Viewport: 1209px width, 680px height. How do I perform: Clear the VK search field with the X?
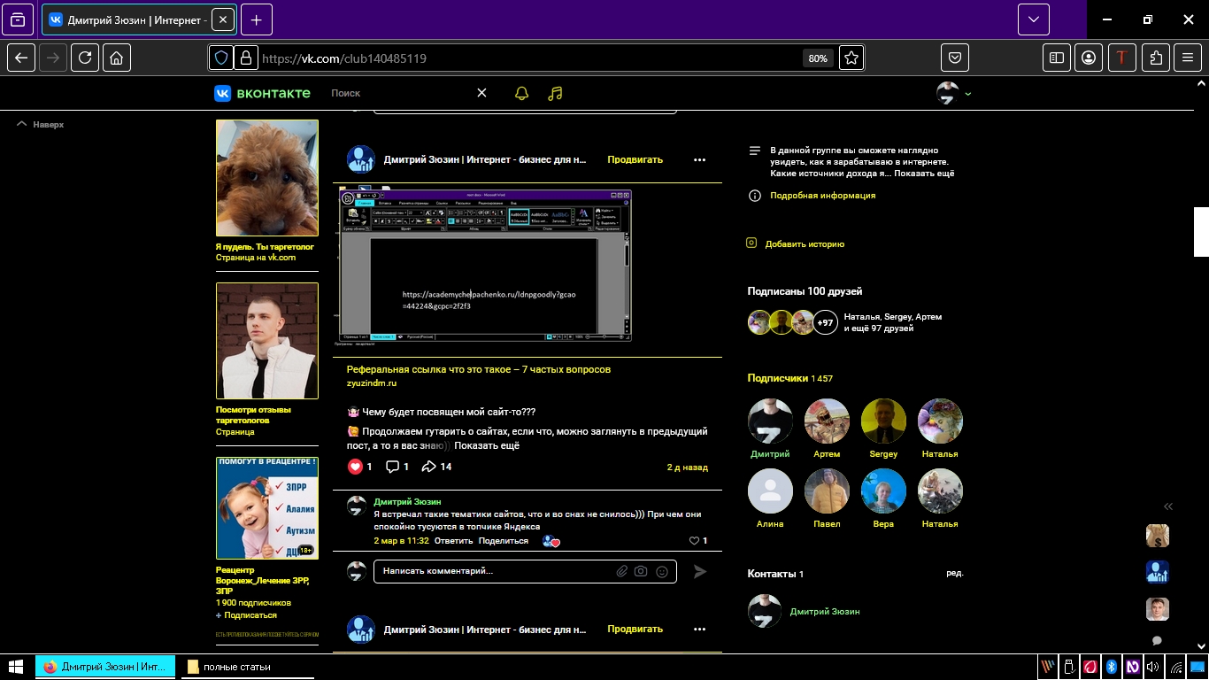click(x=481, y=93)
